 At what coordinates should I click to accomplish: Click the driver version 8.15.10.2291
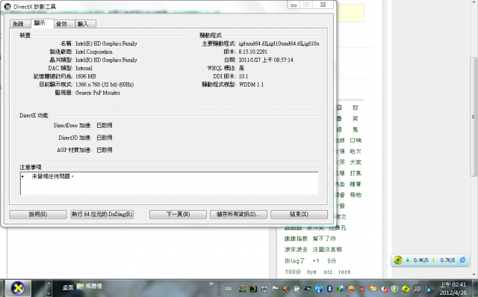(x=253, y=52)
